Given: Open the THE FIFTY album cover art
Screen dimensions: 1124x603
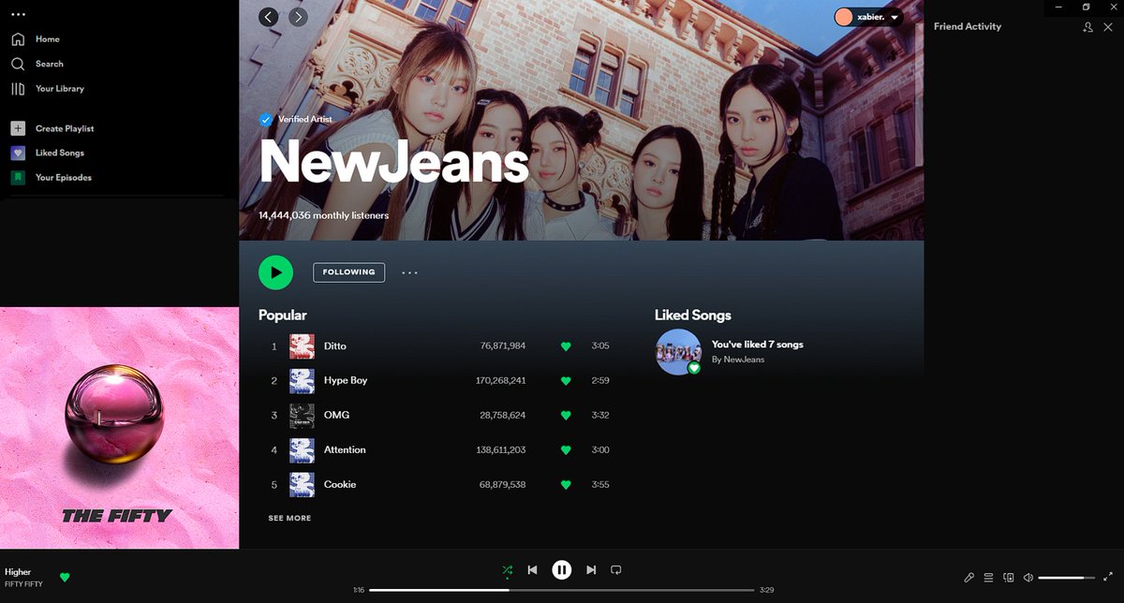Looking at the screenshot, I should 119,428.
